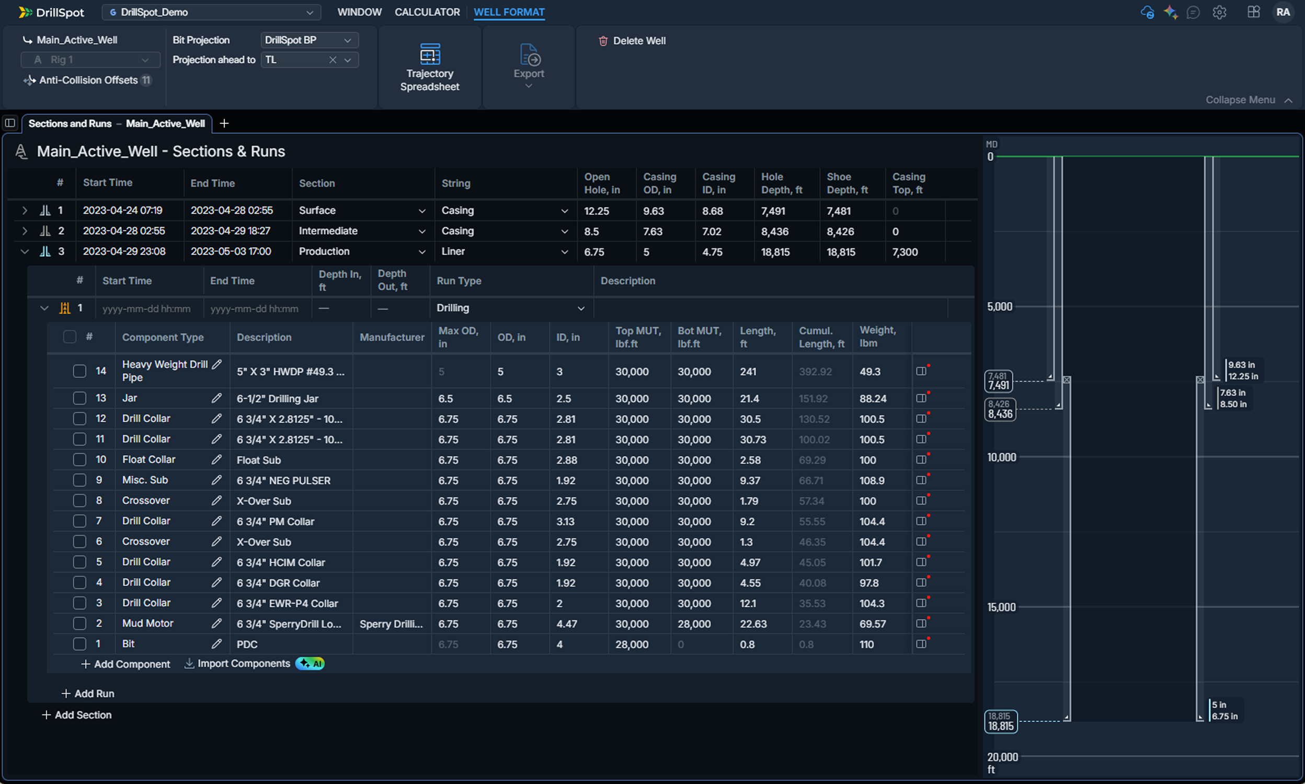Open the Trajectory Spreadsheet tool
Viewport: 1305px width, 784px height.
click(x=430, y=66)
